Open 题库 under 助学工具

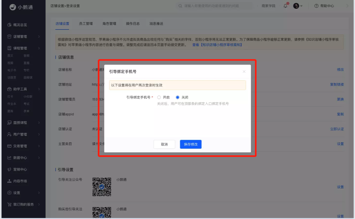[x=10, y=111]
